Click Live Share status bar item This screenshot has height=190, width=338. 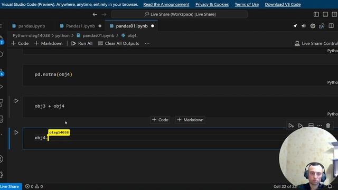pyautogui.click(x=11, y=186)
